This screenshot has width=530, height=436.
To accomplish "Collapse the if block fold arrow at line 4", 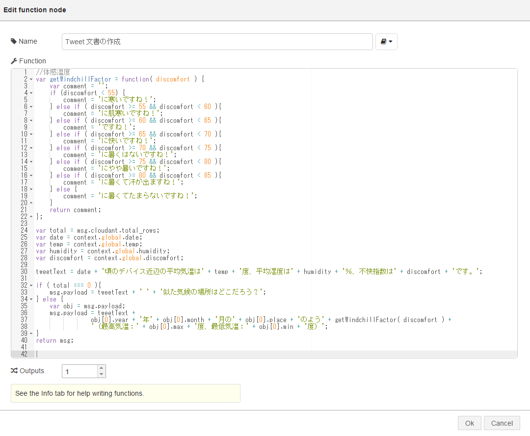I will click(x=31, y=93).
